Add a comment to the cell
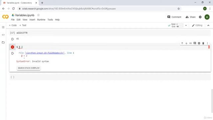Viewport: 213px width, 120px height. (x=195, y=43)
